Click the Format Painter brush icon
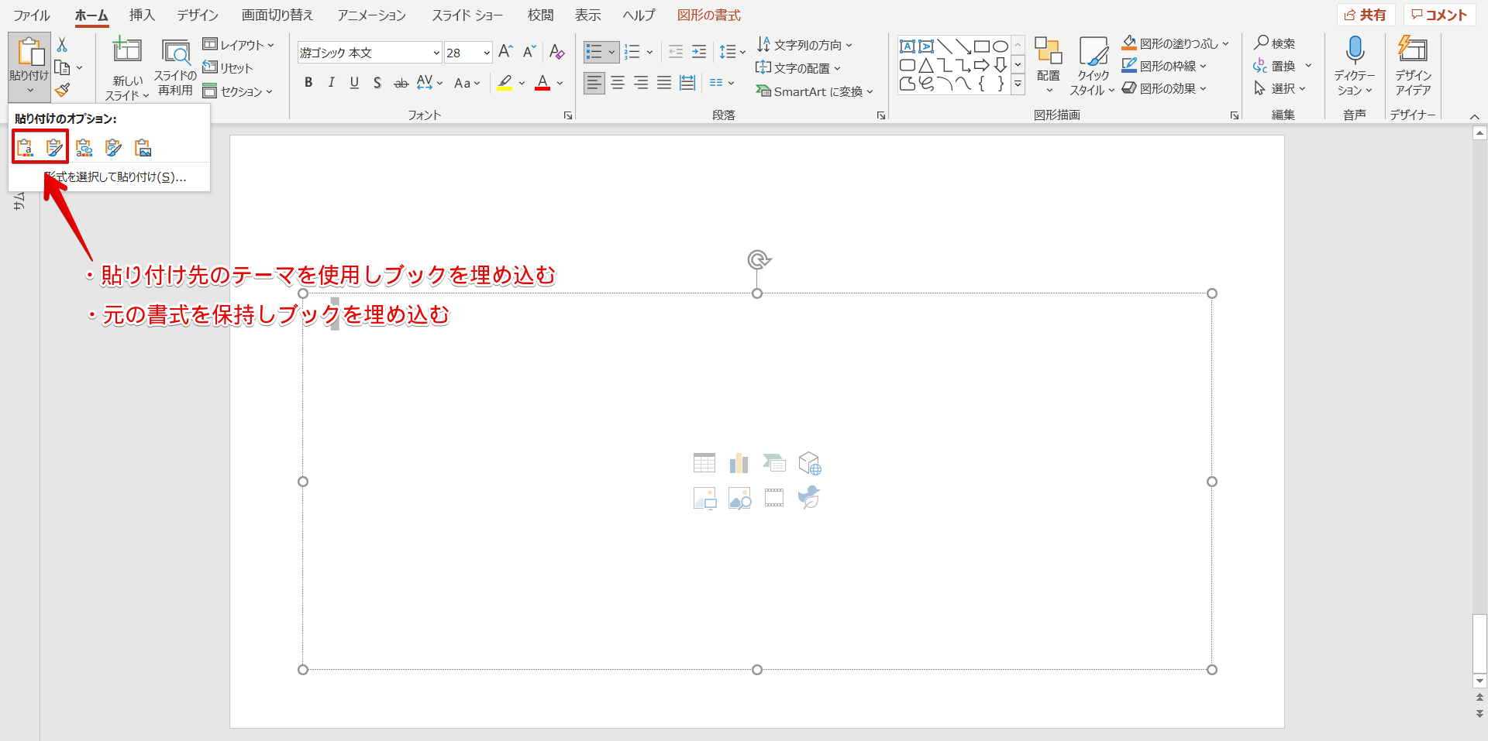 coord(63,90)
